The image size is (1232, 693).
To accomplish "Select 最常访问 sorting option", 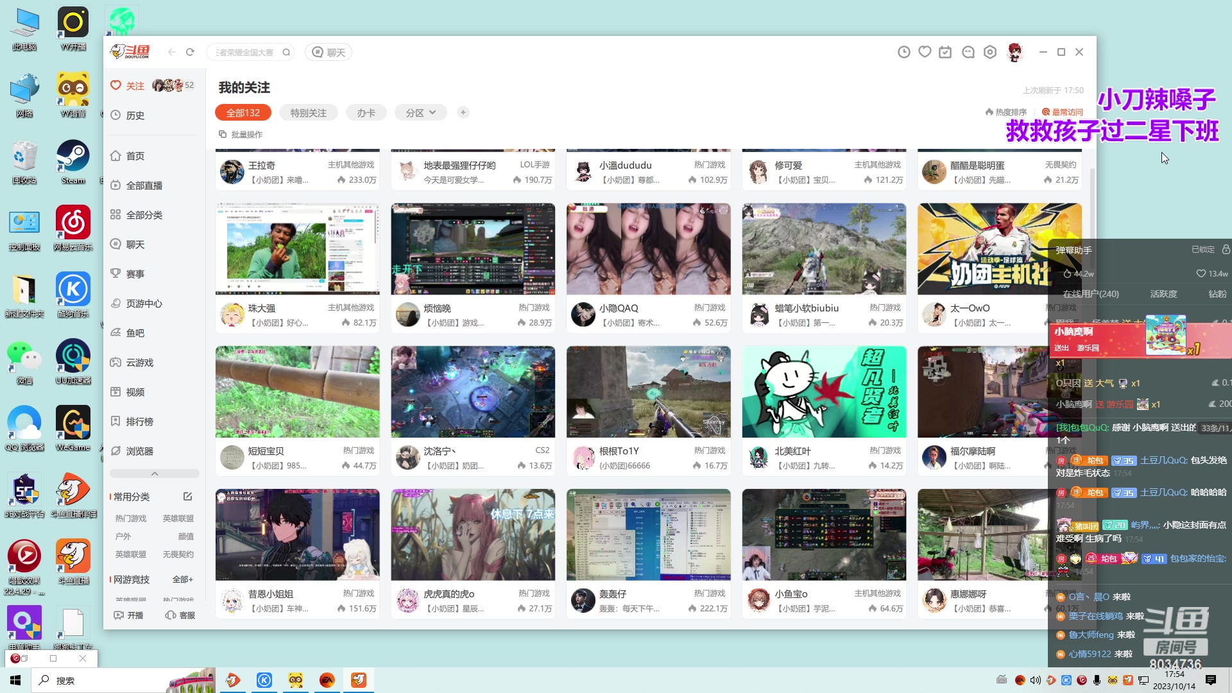I will coord(1062,112).
